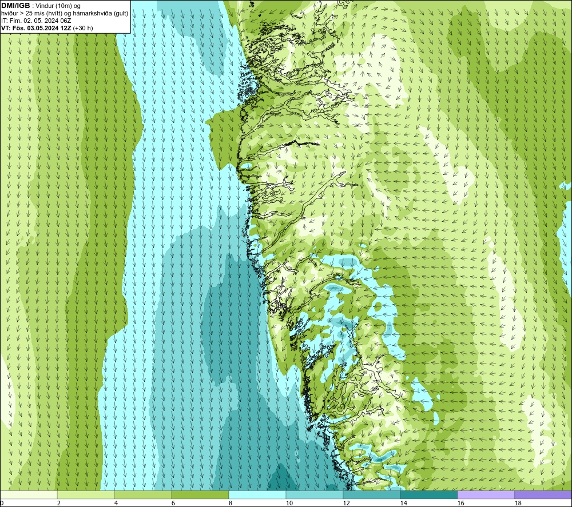Click the legend label '8'

point(231,503)
